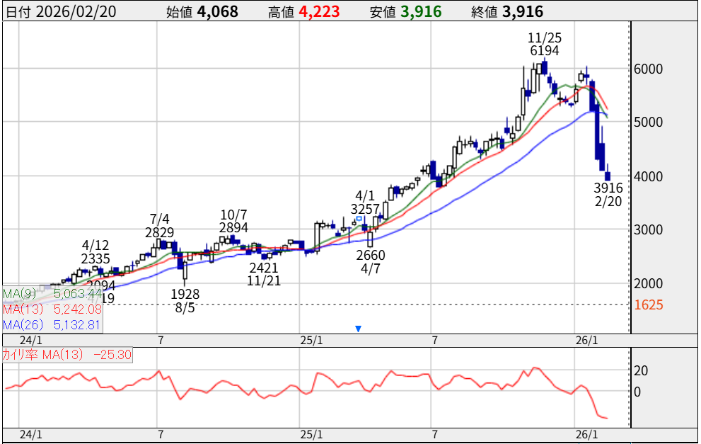Click the latest candlestick labeled 3916 2/20
The image size is (701, 444).
(608, 175)
